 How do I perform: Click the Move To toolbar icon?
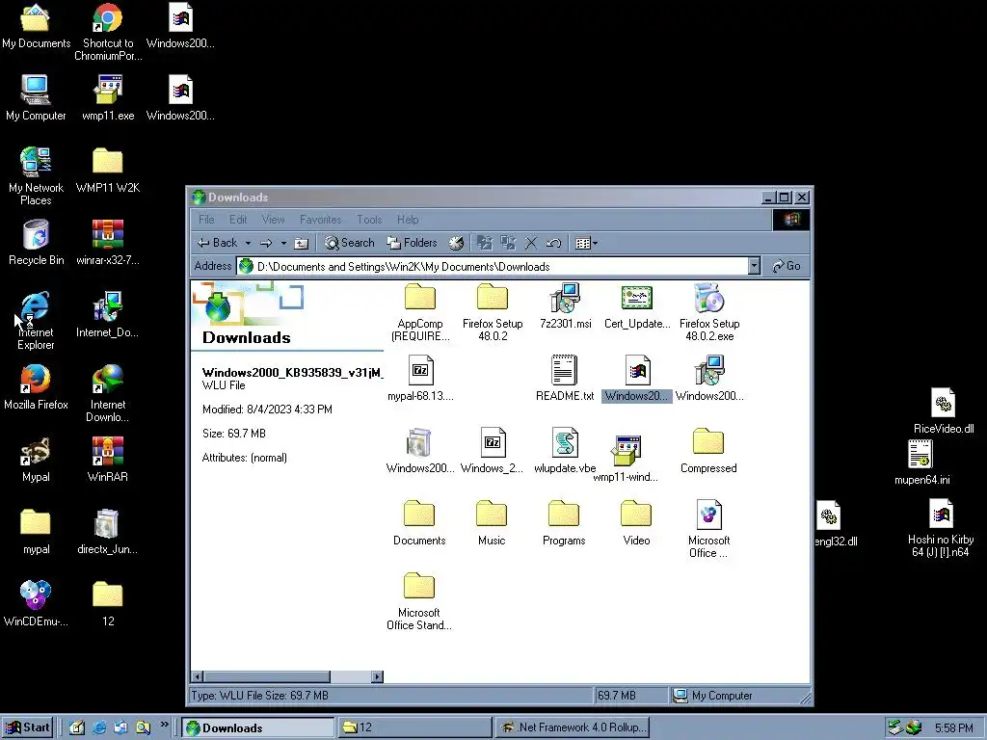coord(484,243)
